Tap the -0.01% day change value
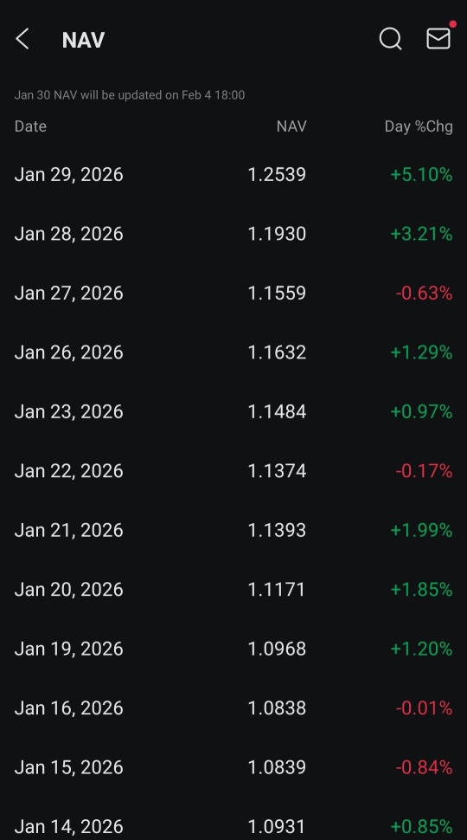Screen dimensions: 467x840 click(x=425, y=708)
